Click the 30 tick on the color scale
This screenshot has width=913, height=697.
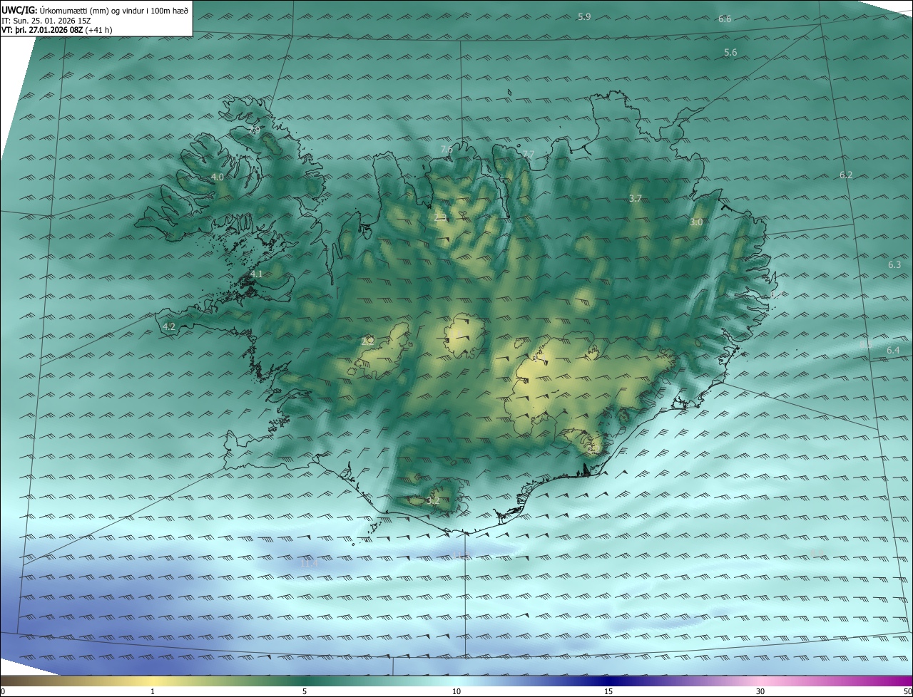click(x=760, y=692)
